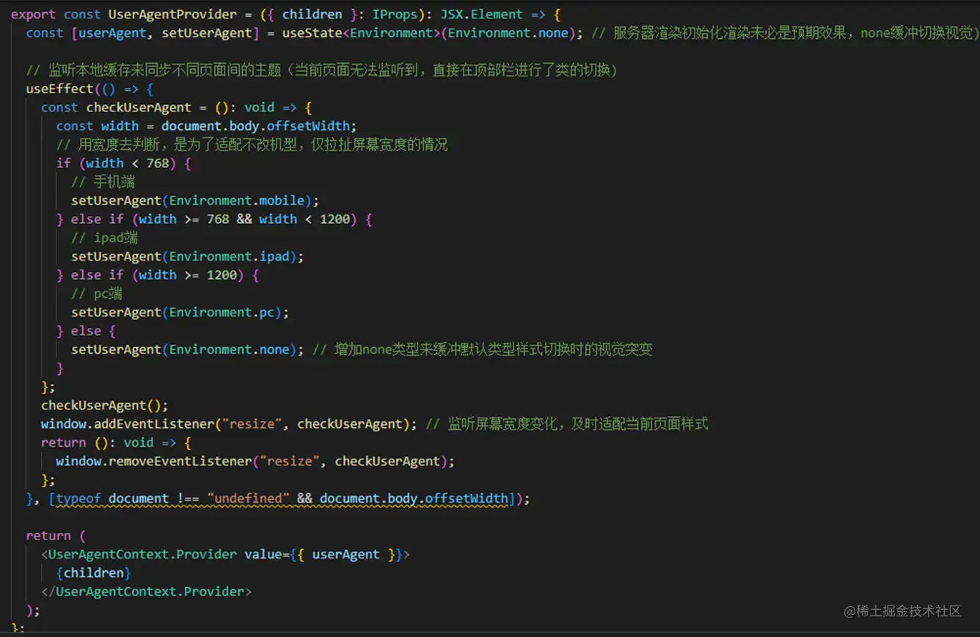Viewport: 980px width, 637px height.
Task: Click the comment starting with 用宽度去判断
Action: 252,145
